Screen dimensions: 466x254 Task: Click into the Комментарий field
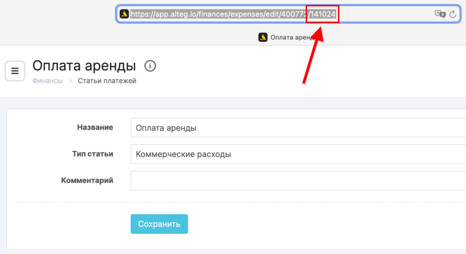[x=296, y=181]
